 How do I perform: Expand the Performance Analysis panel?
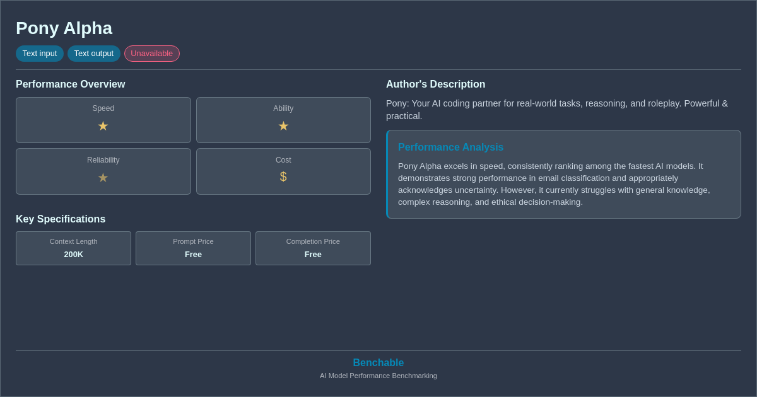coord(563,174)
